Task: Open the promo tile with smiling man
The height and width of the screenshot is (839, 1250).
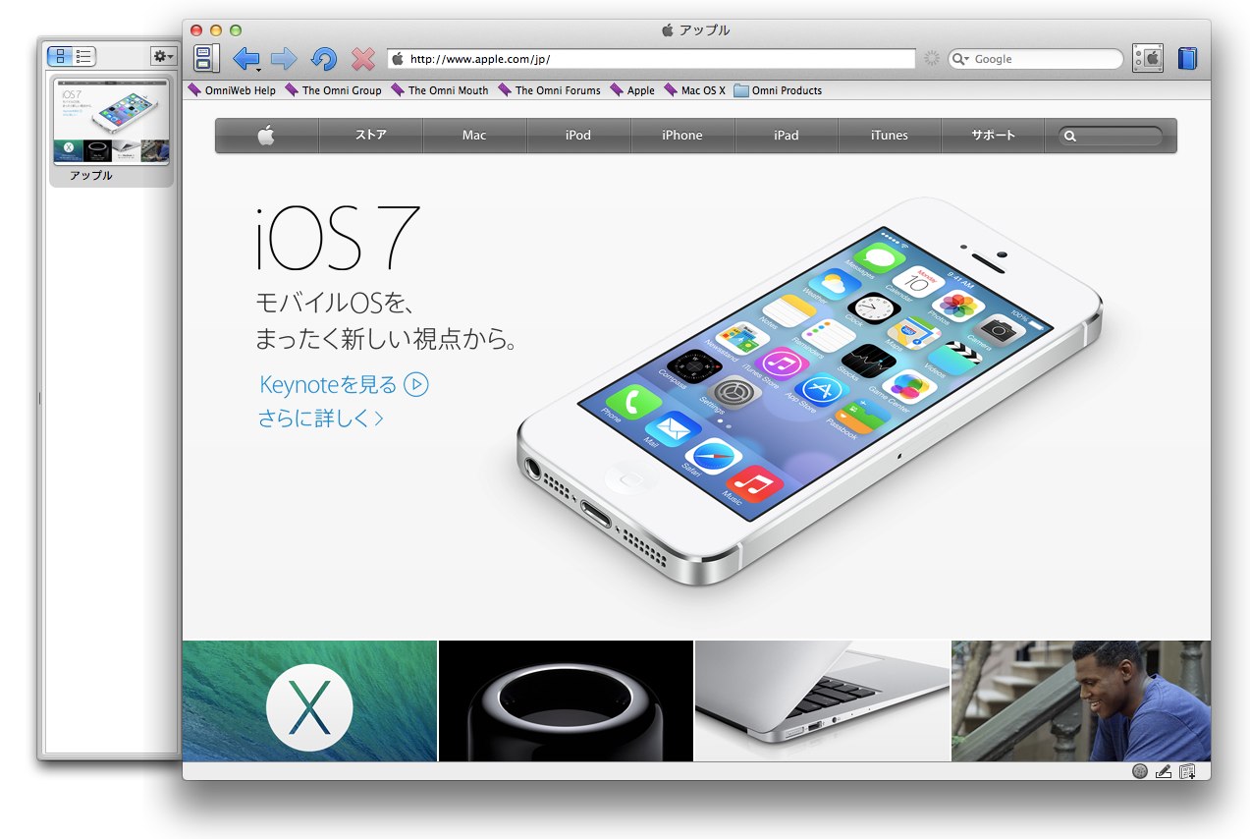Action: [1081, 700]
